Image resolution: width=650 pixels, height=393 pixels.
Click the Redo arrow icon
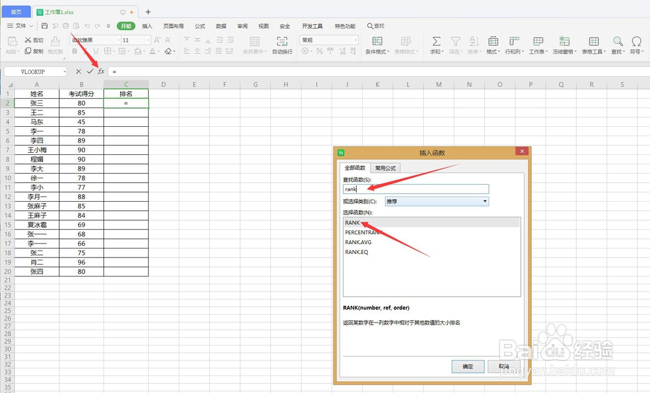pos(97,26)
